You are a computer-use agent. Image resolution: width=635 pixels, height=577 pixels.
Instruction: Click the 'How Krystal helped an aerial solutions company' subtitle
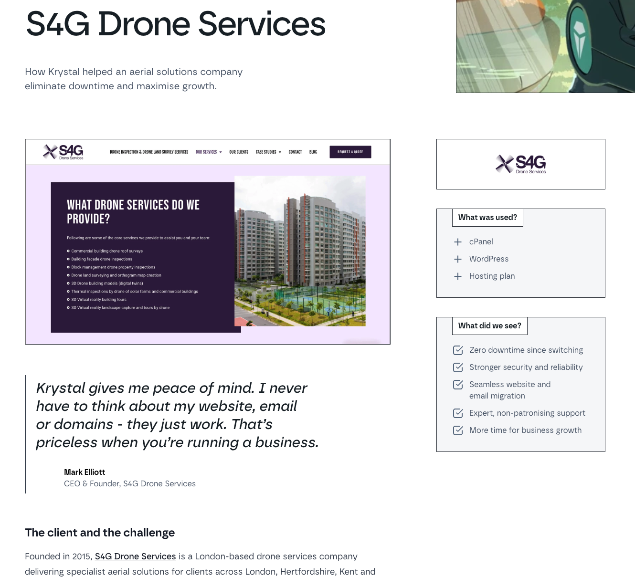tap(134, 79)
